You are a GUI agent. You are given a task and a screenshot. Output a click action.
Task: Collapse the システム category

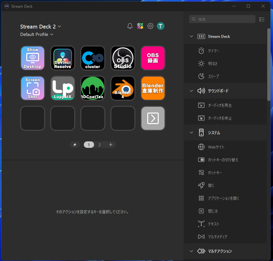pos(191,132)
